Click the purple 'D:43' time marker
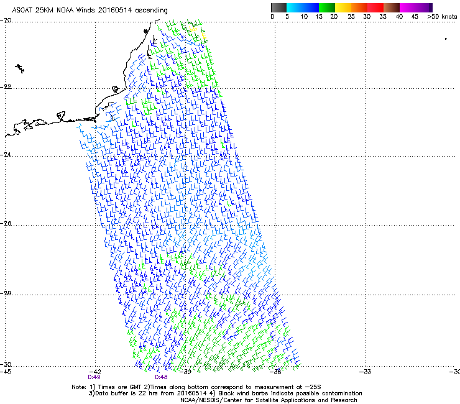 tap(94, 377)
